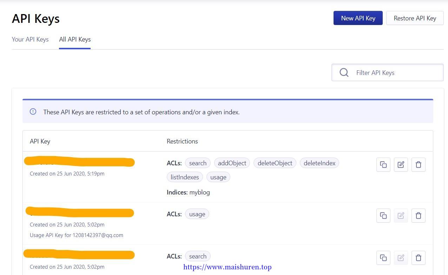This screenshot has width=448, height=275.
Task: Focus the Filter API Keys search field
Action: click(388, 72)
